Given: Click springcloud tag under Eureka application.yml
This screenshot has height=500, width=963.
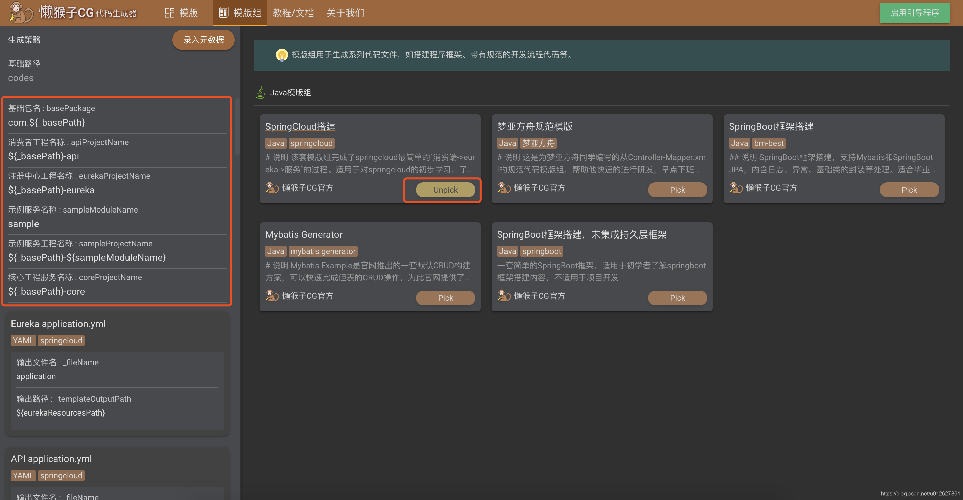Looking at the screenshot, I should coord(61,341).
